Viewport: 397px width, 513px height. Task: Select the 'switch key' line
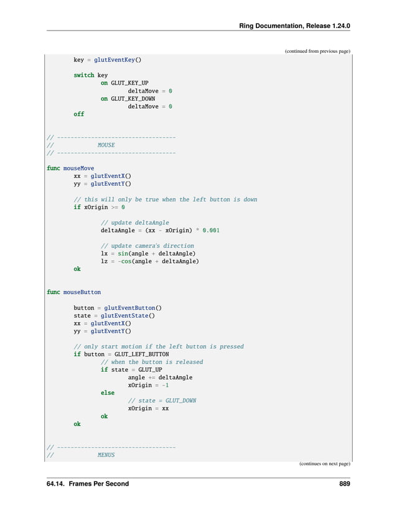[91, 75]
